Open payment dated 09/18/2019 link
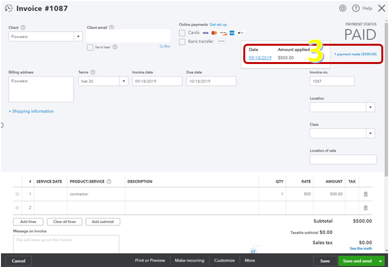The height and width of the screenshot is (267, 389). [x=260, y=58]
